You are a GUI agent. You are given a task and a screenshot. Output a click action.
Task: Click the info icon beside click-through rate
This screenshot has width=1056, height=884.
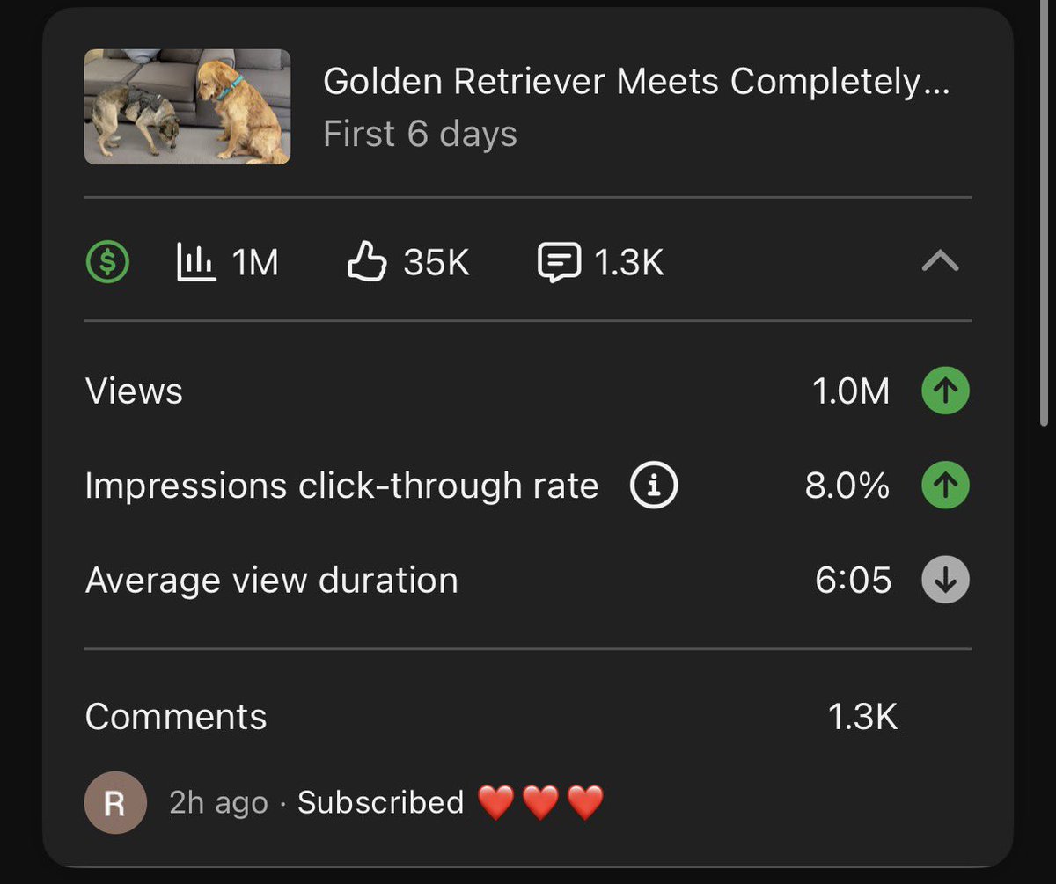tap(654, 486)
